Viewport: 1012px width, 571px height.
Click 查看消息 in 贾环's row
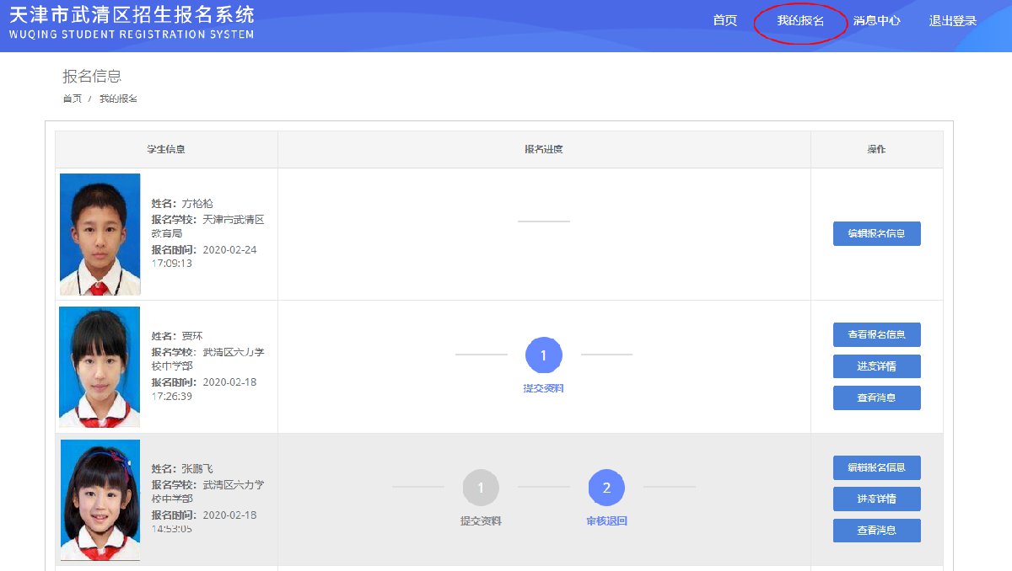point(876,398)
